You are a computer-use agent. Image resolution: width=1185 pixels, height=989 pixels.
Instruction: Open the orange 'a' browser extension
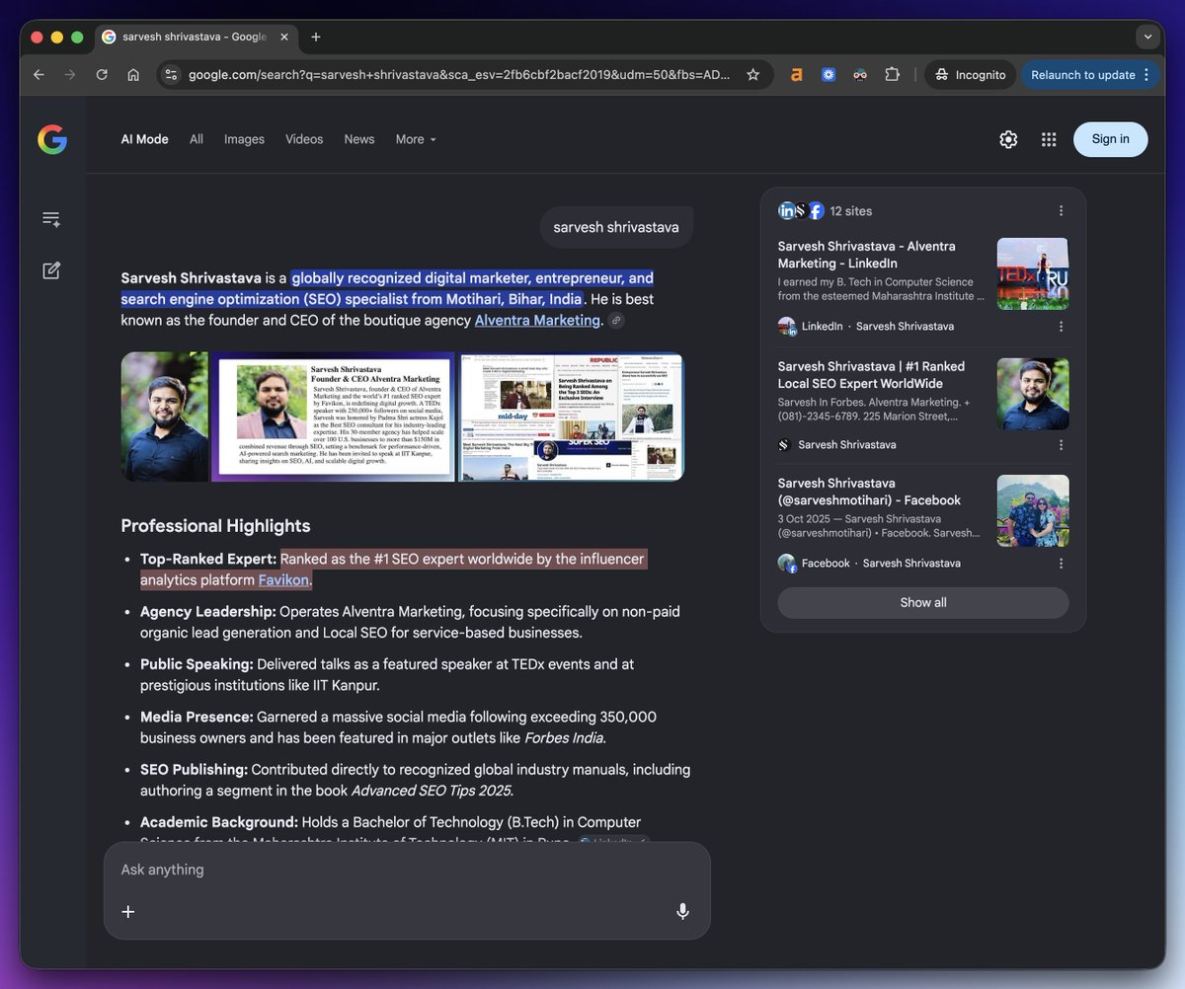(x=797, y=75)
